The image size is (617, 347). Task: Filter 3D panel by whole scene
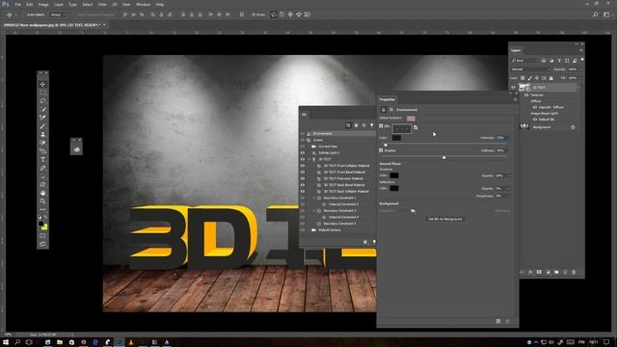[348, 125]
